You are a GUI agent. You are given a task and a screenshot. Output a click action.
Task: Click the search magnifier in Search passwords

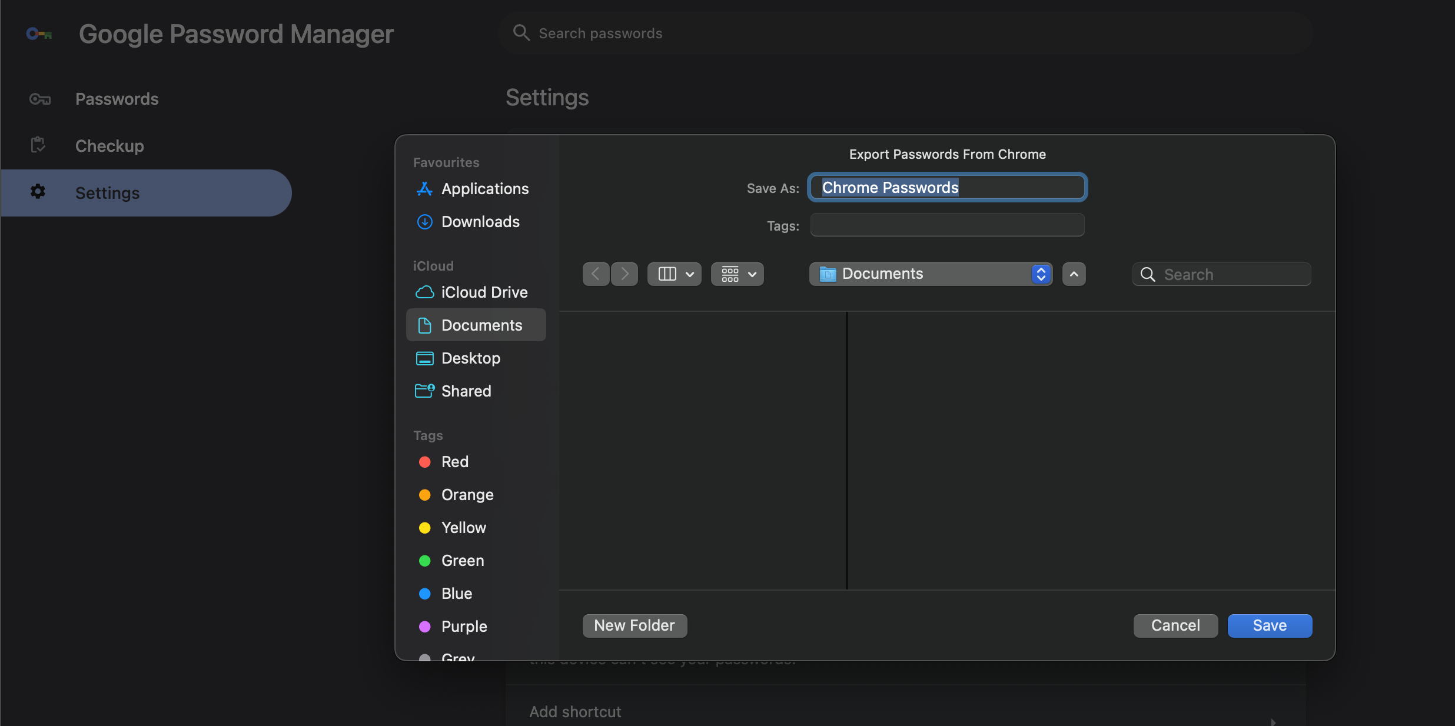pos(521,33)
